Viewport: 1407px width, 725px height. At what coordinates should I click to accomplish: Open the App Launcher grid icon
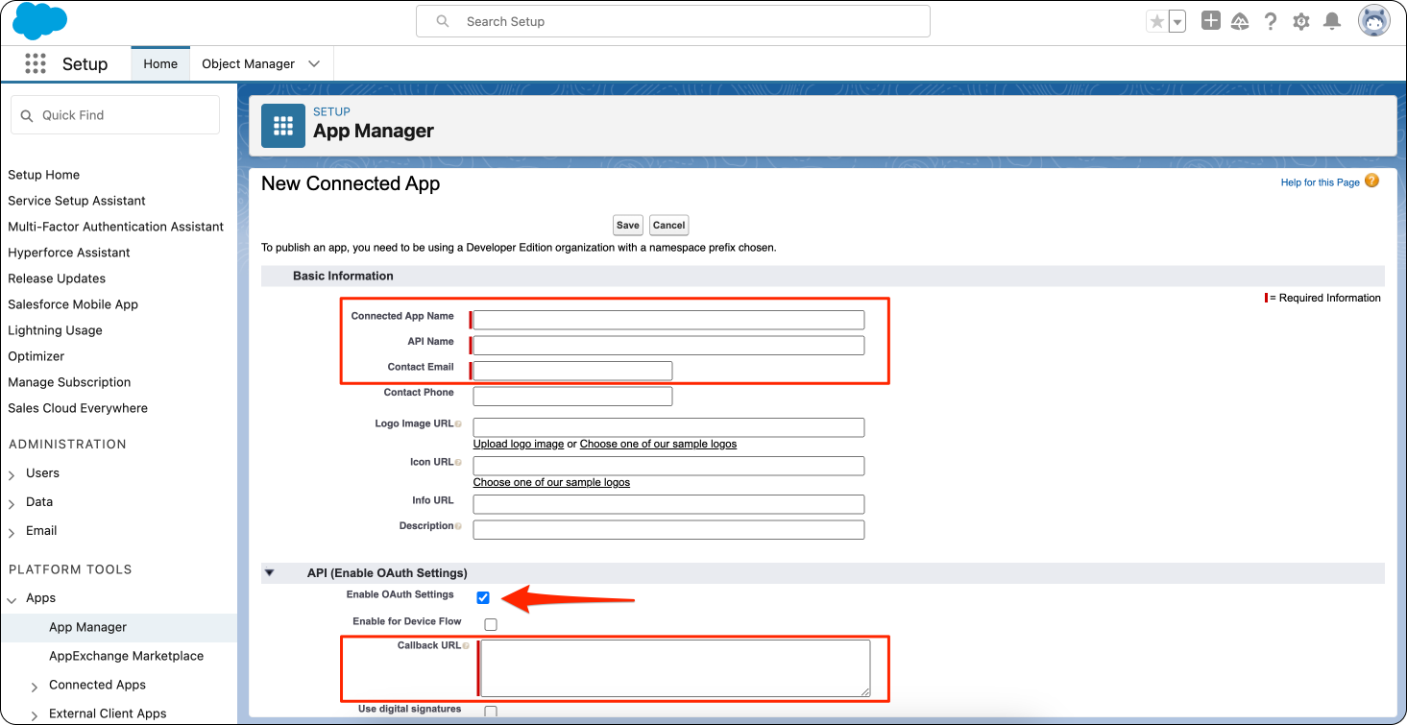coord(36,63)
